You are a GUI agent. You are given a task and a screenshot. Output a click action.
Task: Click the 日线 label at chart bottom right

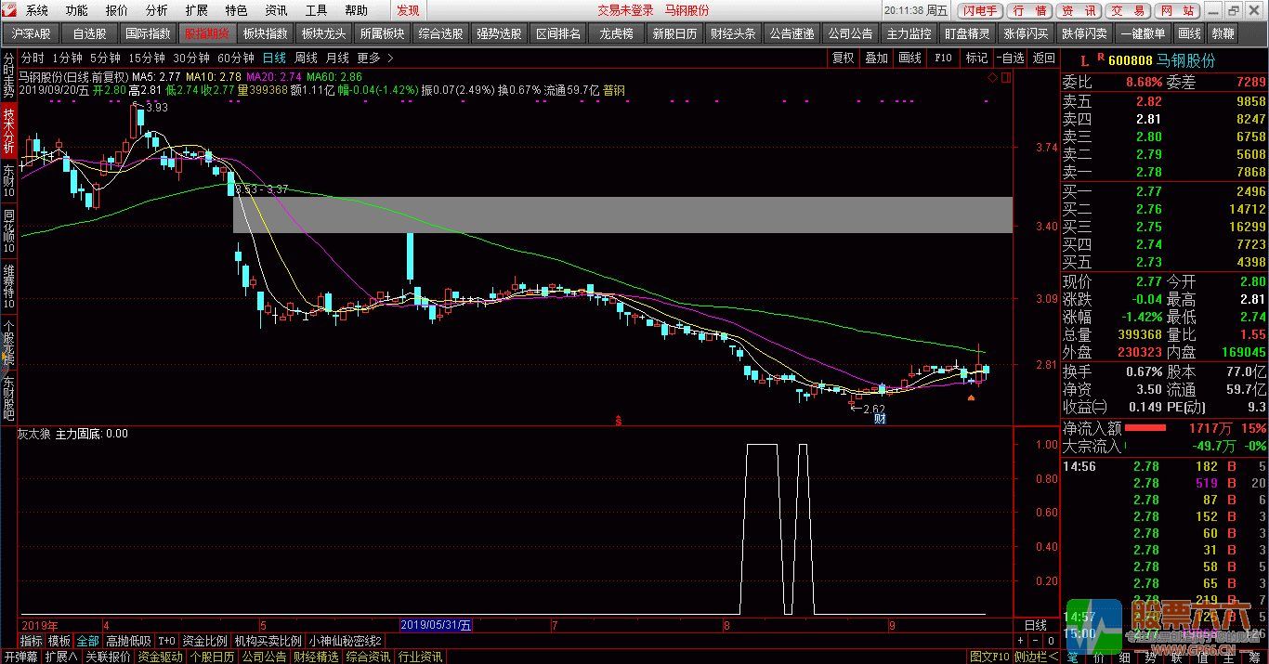(x=1035, y=625)
